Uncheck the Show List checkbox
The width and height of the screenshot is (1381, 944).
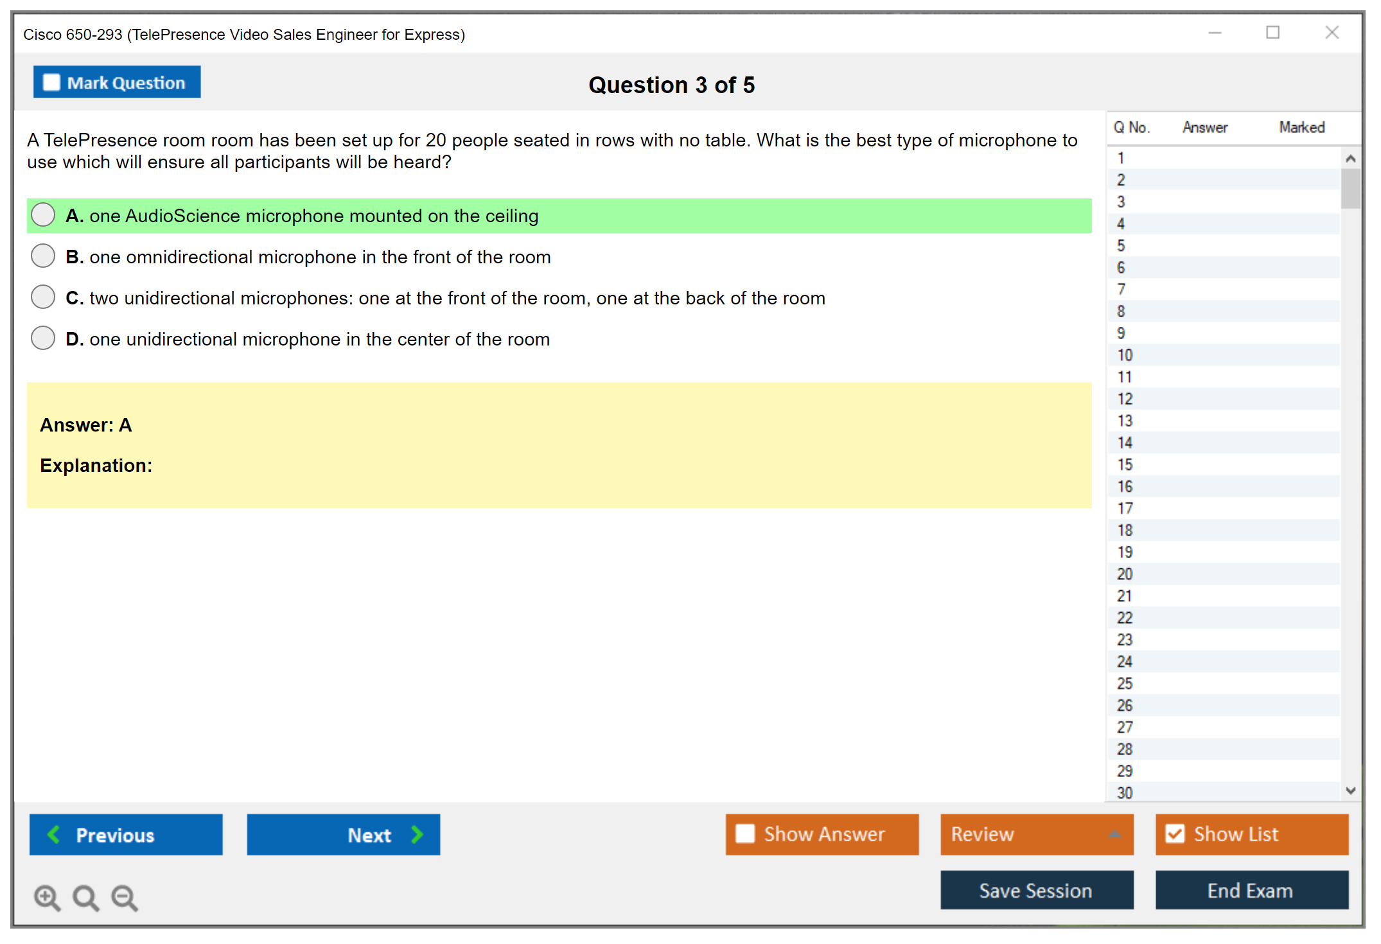[x=1175, y=834]
